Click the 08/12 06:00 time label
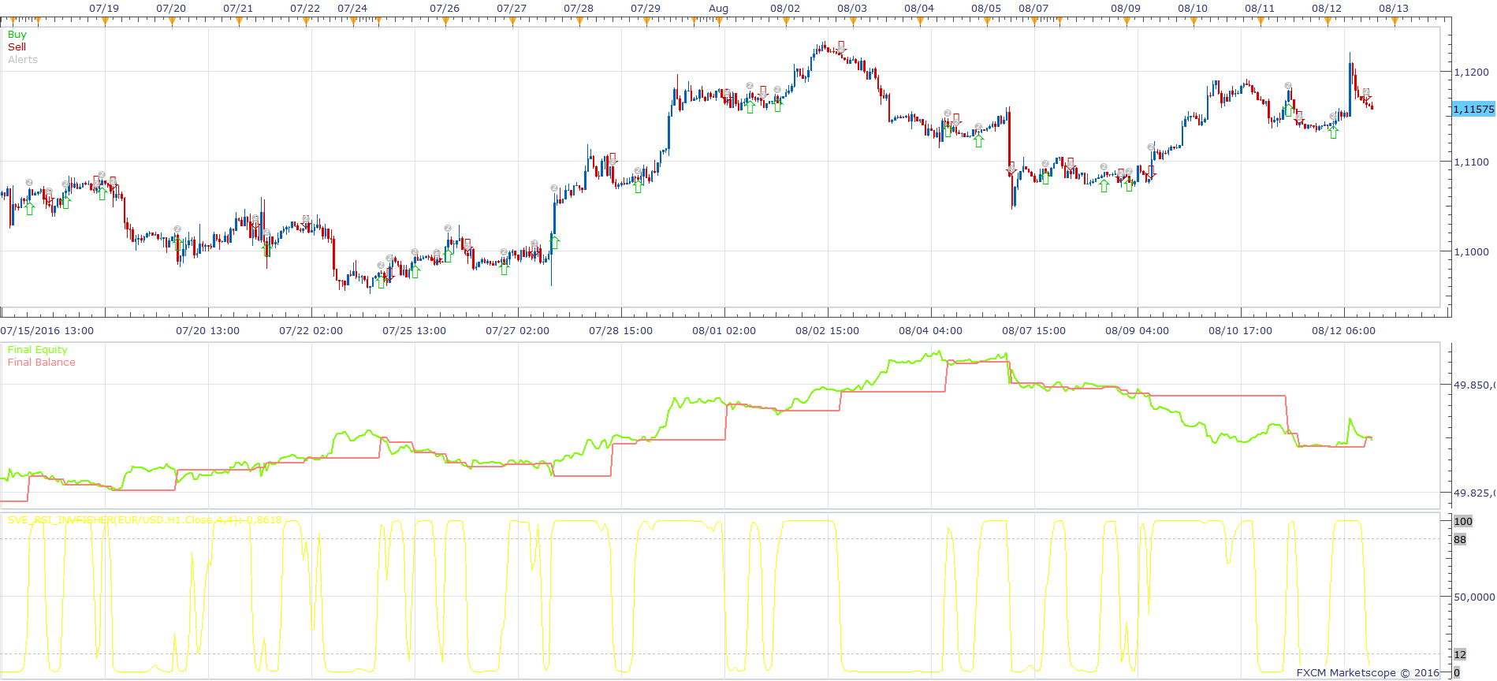 (x=1343, y=331)
